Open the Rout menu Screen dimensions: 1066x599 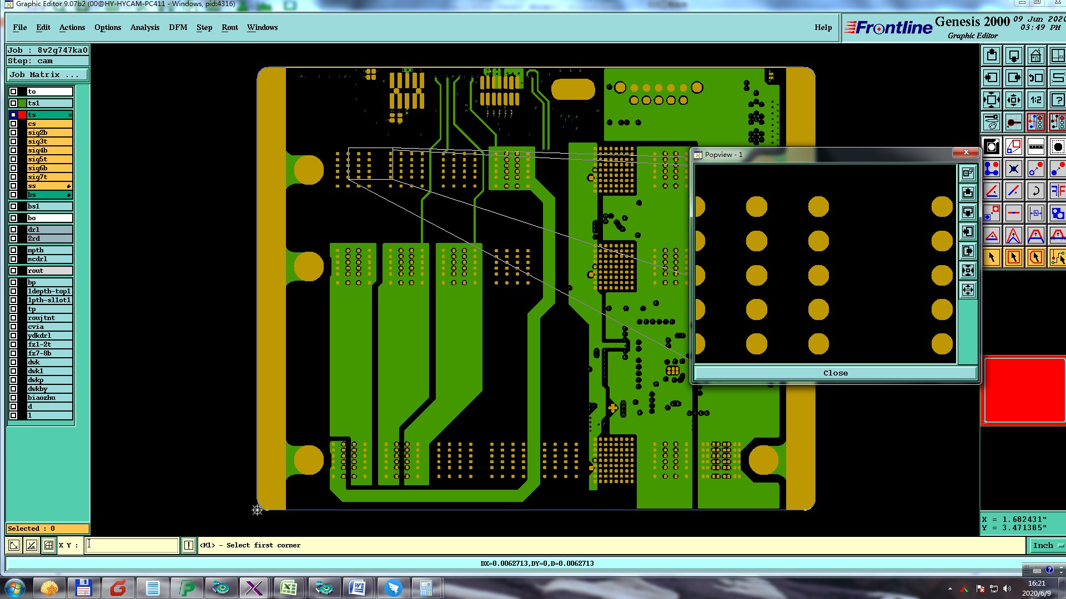[x=229, y=27]
